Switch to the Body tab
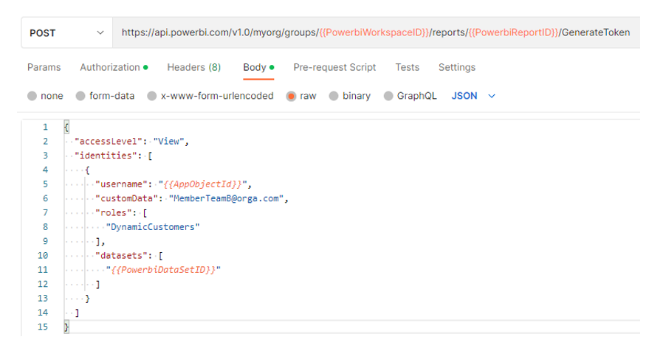Screen dimensions: 663x348 [258, 68]
